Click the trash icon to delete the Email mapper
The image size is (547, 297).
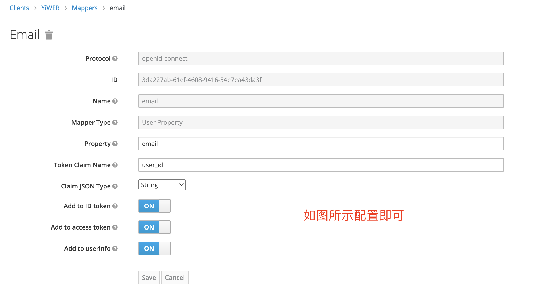tap(49, 35)
